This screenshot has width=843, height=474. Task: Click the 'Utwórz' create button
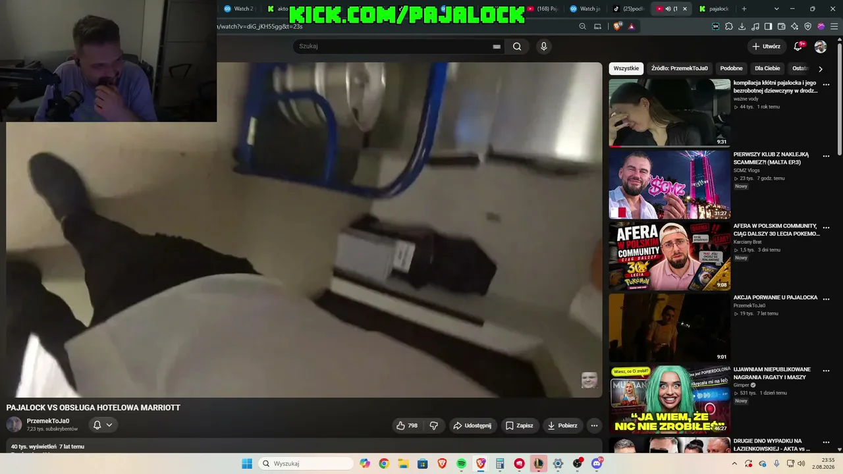point(767,47)
